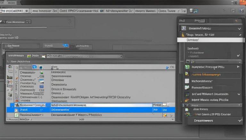
Task: Expand the arrow on the '3cuipyctec Pteeogat PSto' row
Action: pos(238,67)
